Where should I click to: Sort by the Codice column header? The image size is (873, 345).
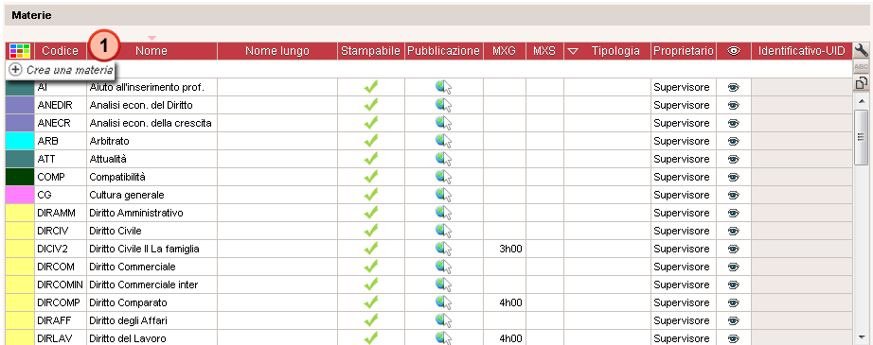click(61, 51)
